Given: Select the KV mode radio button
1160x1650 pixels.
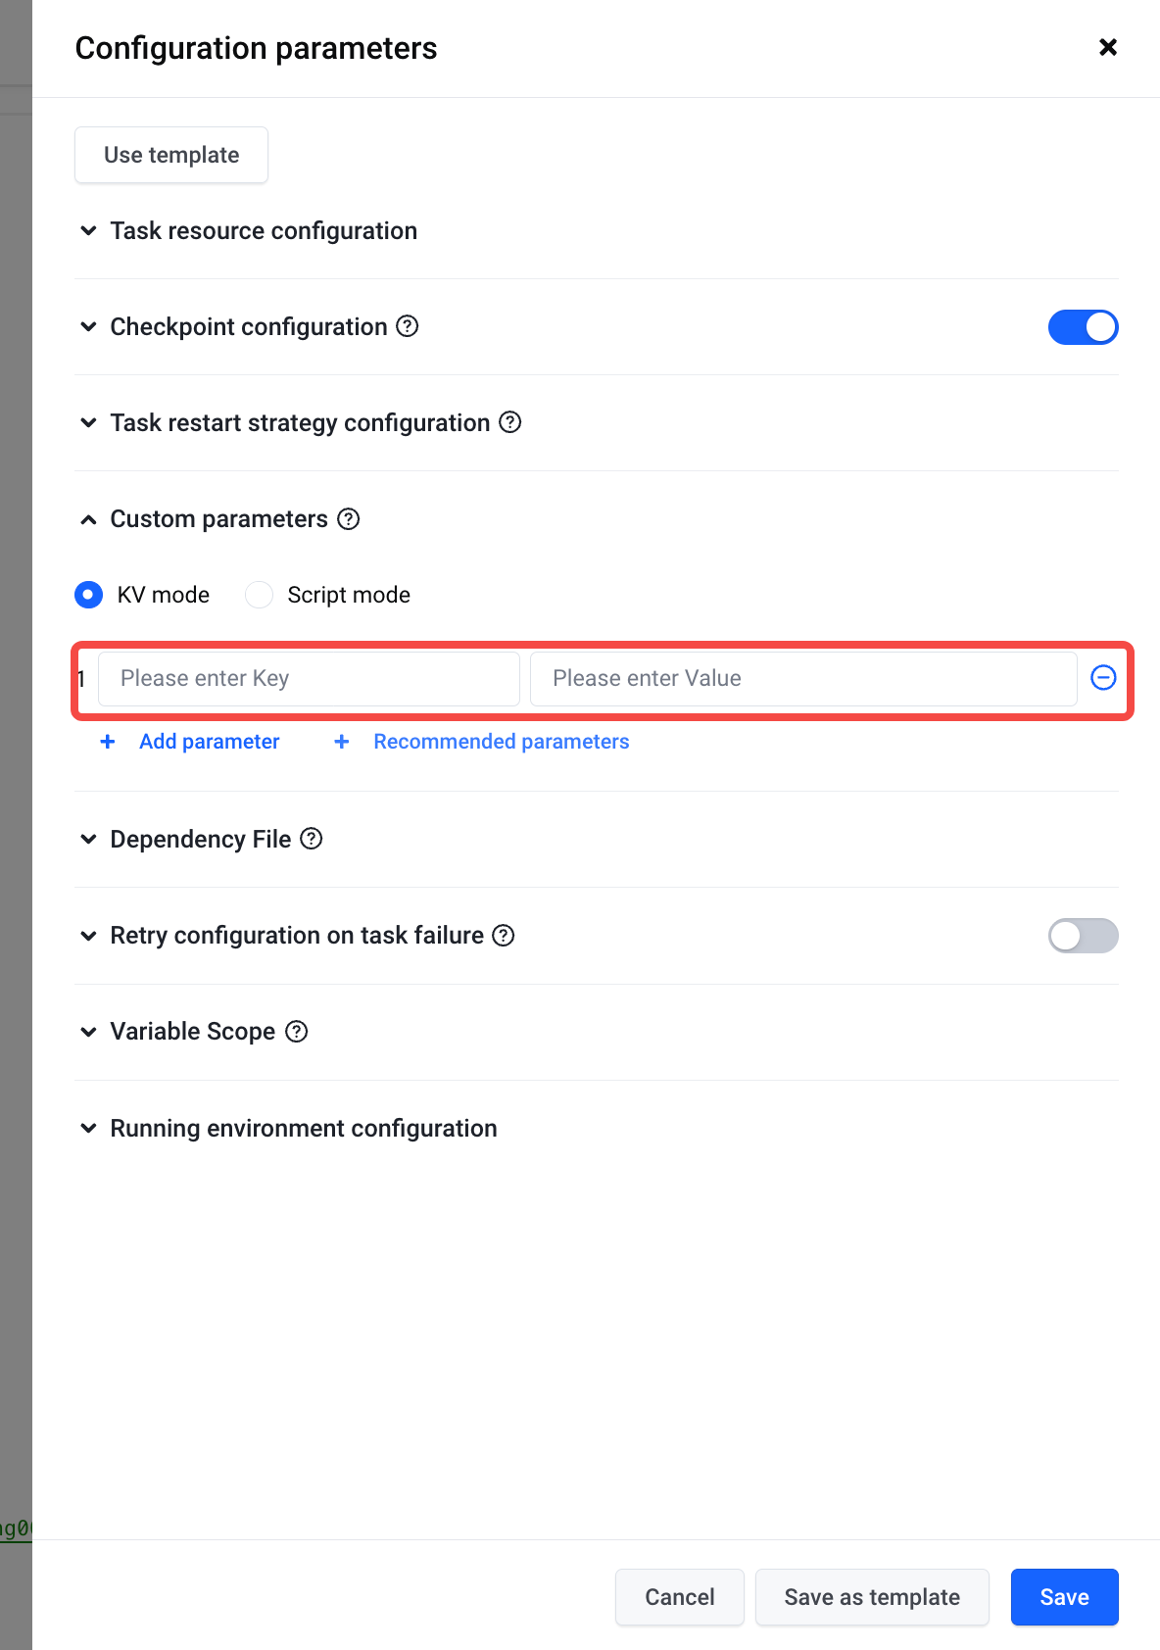Looking at the screenshot, I should (x=88, y=595).
